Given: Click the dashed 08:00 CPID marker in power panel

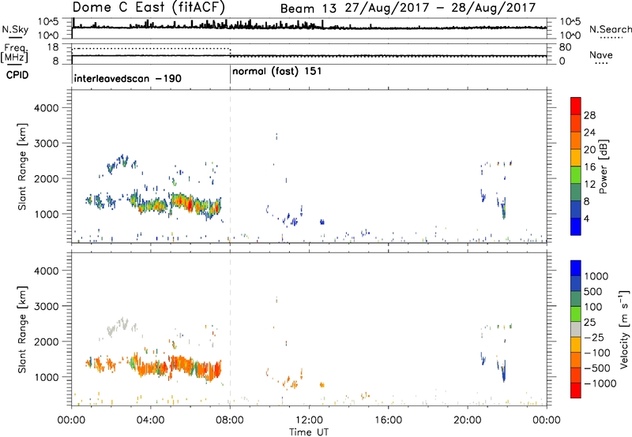Looking at the screenshot, I should pyautogui.click(x=230, y=166).
